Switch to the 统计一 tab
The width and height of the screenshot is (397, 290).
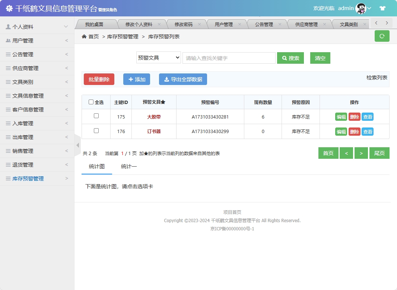point(130,166)
